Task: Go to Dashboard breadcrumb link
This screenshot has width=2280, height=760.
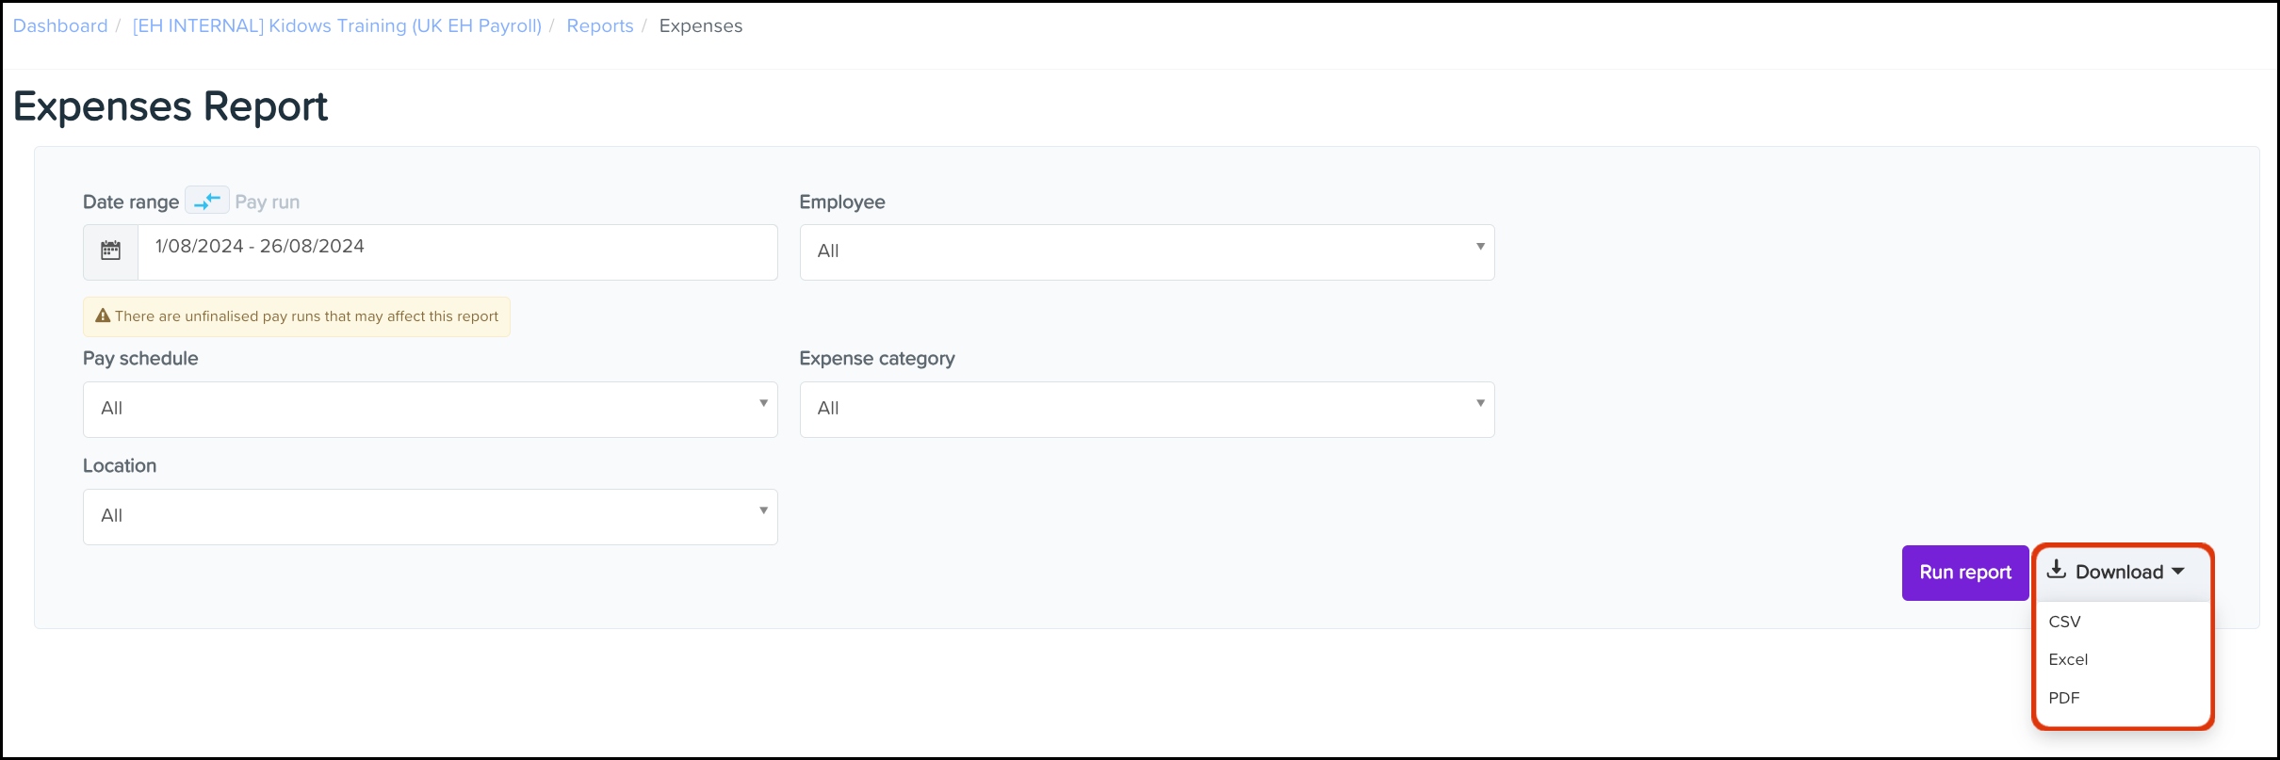Action: [60, 26]
